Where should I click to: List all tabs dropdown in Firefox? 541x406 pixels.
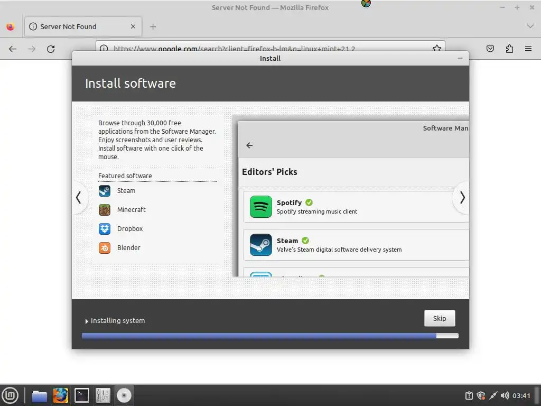(530, 26)
